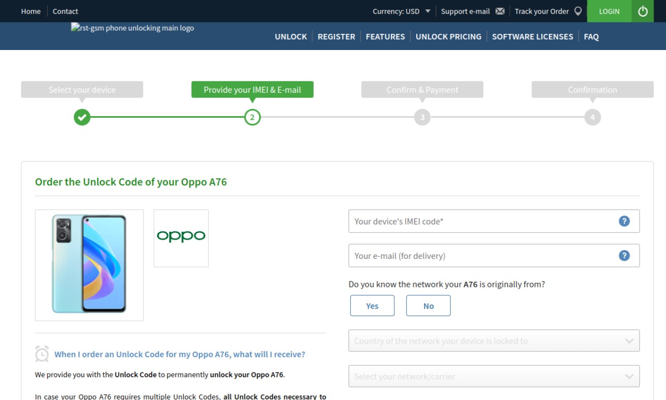
Task: Open the FEATURES menu item
Action: [385, 36]
